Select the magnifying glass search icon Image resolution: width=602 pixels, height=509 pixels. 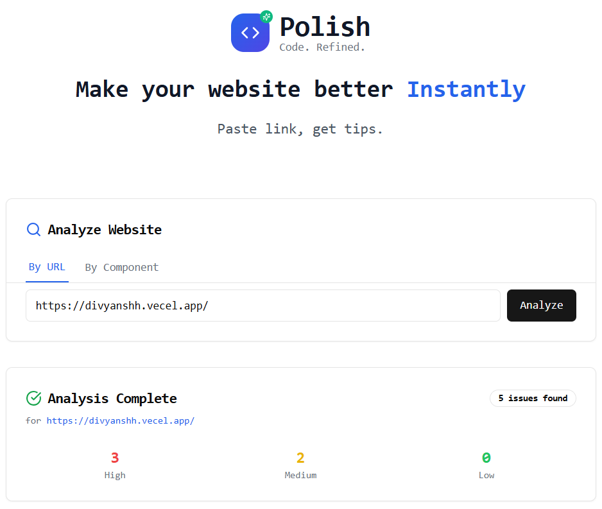click(33, 229)
